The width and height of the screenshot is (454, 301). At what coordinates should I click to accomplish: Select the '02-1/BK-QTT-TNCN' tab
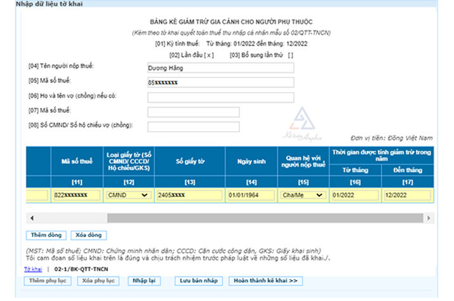tap(81, 269)
